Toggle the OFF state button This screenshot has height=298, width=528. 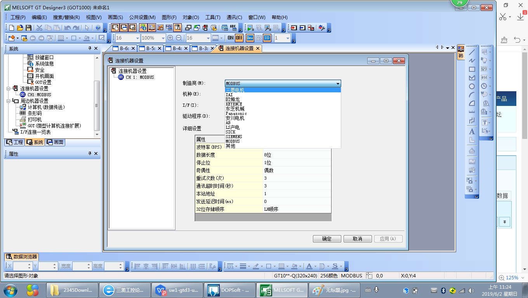tap(239, 38)
